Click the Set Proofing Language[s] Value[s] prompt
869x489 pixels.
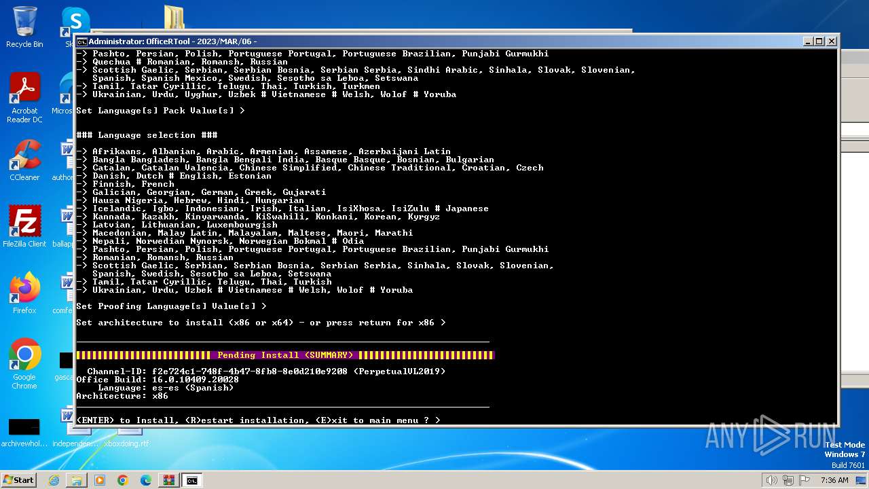click(x=171, y=306)
